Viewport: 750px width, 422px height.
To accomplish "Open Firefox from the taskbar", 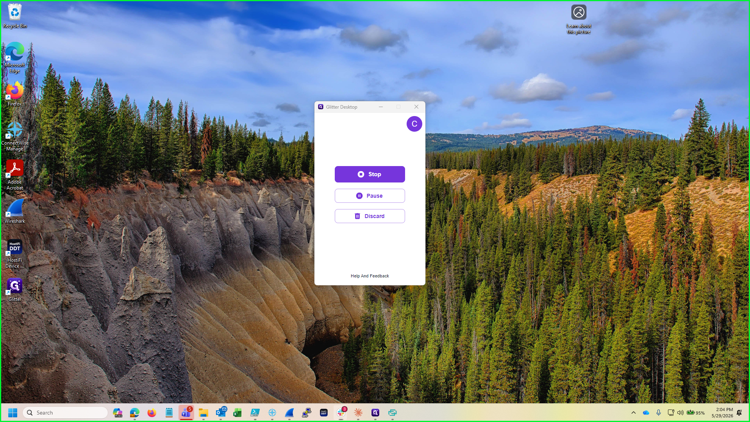I will (152, 413).
